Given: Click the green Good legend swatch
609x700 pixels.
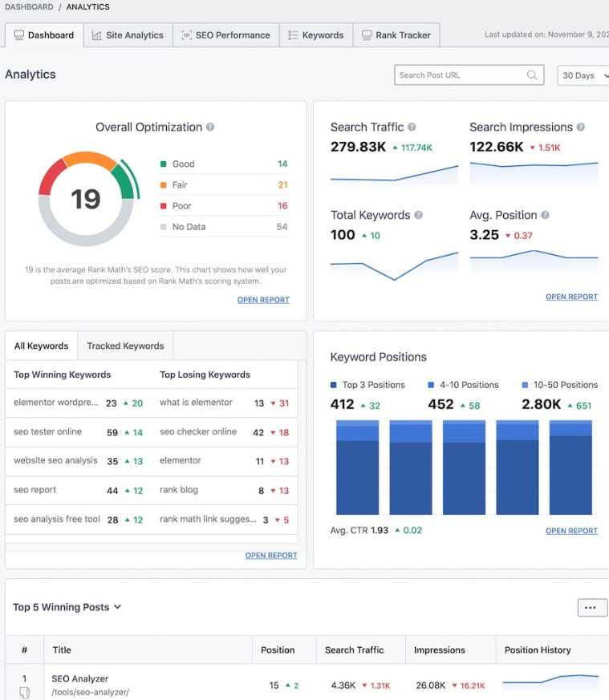Looking at the screenshot, I should point(163,164).
